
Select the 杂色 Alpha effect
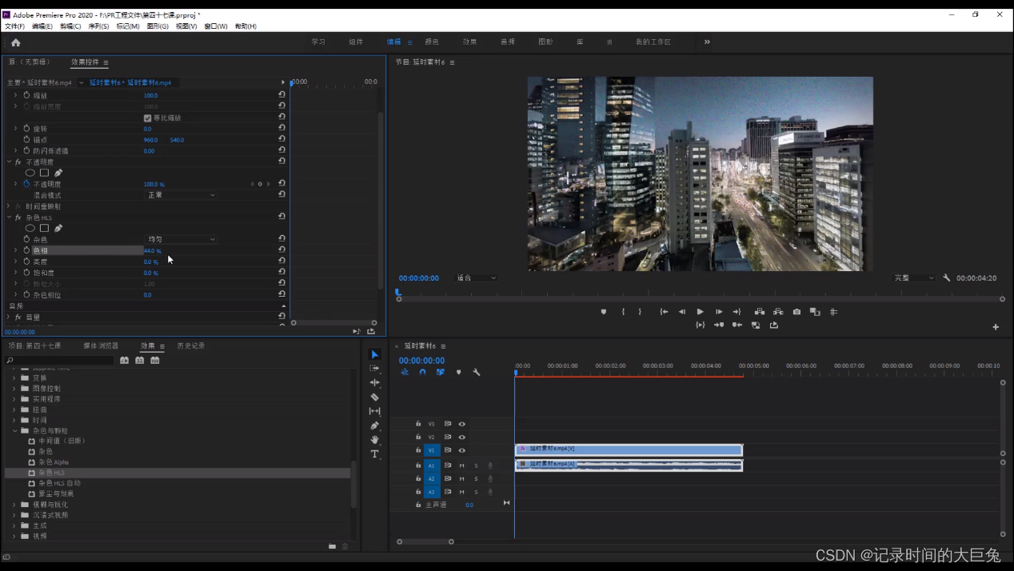pos(54,462)
